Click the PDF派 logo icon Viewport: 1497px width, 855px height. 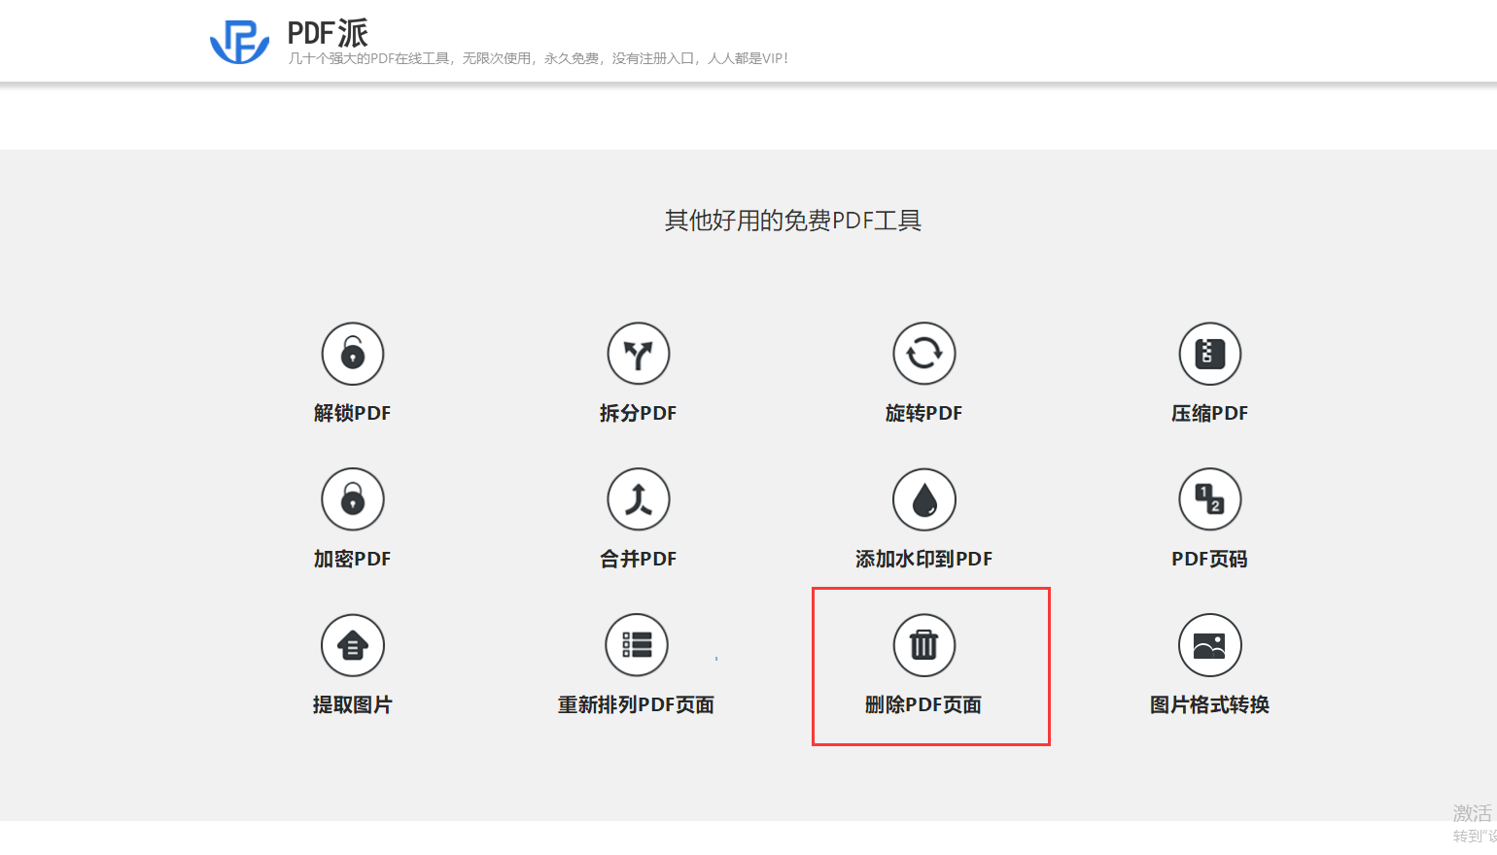[239, 42]
